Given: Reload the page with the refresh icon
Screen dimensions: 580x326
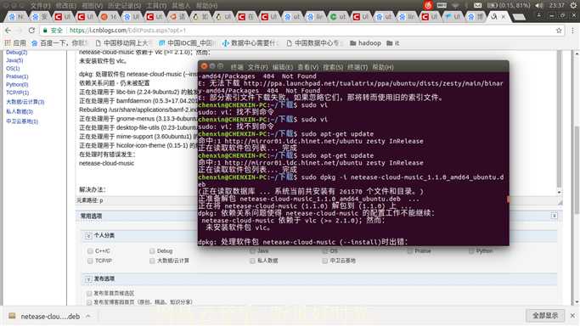Looking at the screenshot, I should 31,31.
